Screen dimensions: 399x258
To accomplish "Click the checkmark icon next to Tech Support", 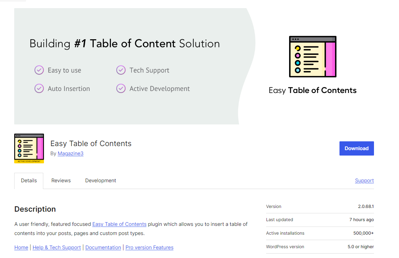I will click(x=121, y=70).
